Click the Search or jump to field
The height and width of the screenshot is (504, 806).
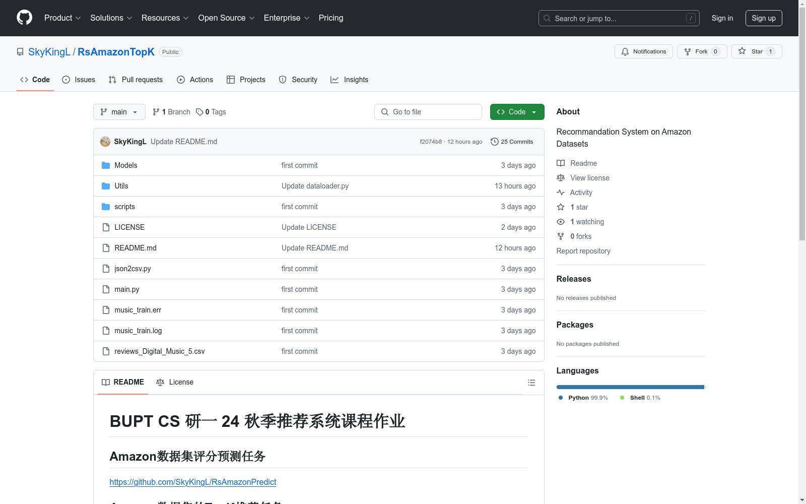click(x=619, y=18)
